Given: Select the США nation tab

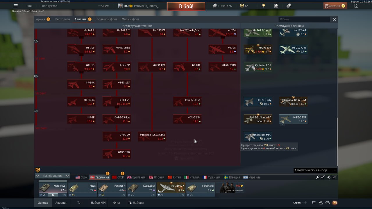Looking at the screenshot, I should pyautogui.click(x=81, y=177).
